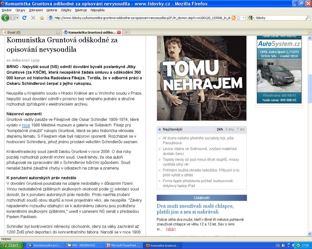Switch to the Email (0) tab
This screenshot has height=249, width=312.
[x=31, y=32]
